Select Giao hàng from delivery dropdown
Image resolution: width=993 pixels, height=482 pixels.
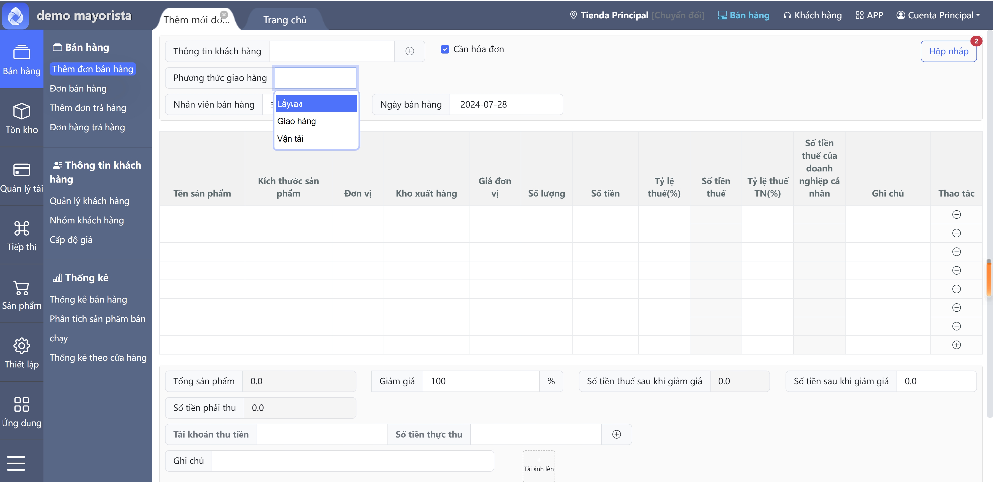296,121
